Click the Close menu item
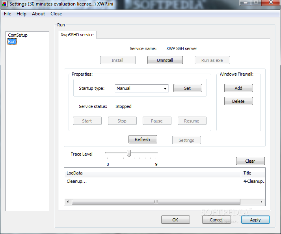Screen dimensions: 281x234 coord(56,14)
